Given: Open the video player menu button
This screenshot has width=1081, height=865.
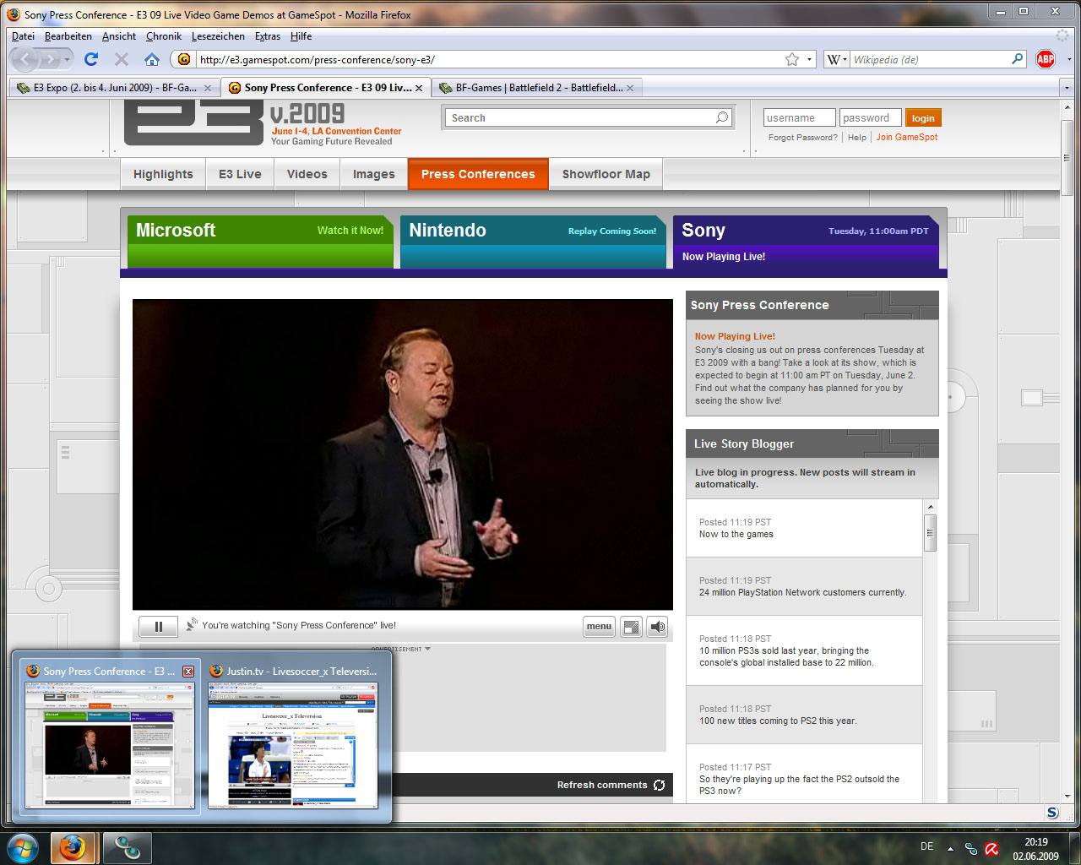Looking at the screenshot, I should pos(599,626).
